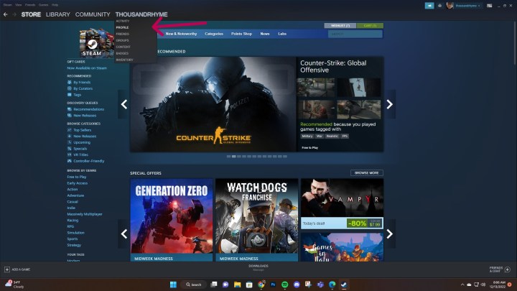Image resolution: width=517 pixels, height=291 pixels.
Task: Open the Generation Zero offer card
Action: click(172, 220)
